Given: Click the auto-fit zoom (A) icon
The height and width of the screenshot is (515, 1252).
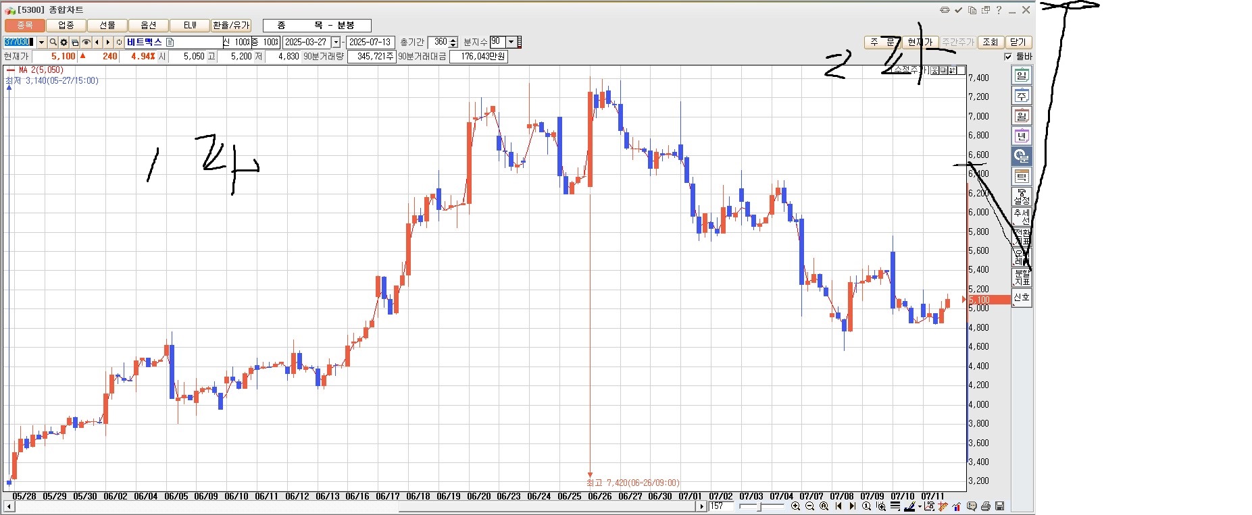Looking at the screenshot, I should (x=824, y=506).
